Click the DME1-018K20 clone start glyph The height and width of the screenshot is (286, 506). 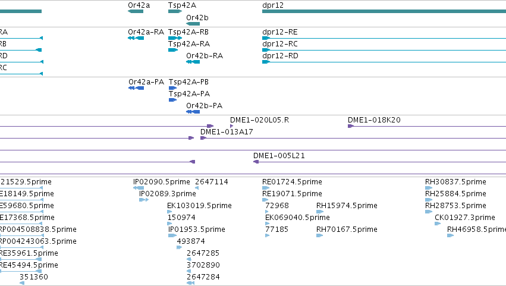point(351,126)
